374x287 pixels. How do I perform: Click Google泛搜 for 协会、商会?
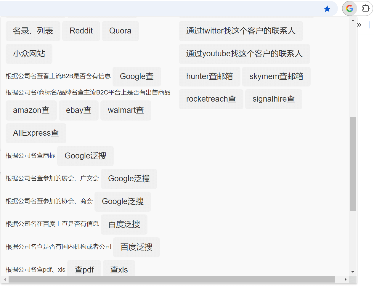123,201
